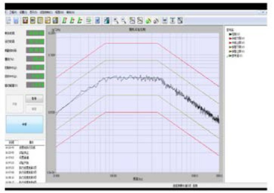Toggle the second red limit-line legend entry

point(237,43)
